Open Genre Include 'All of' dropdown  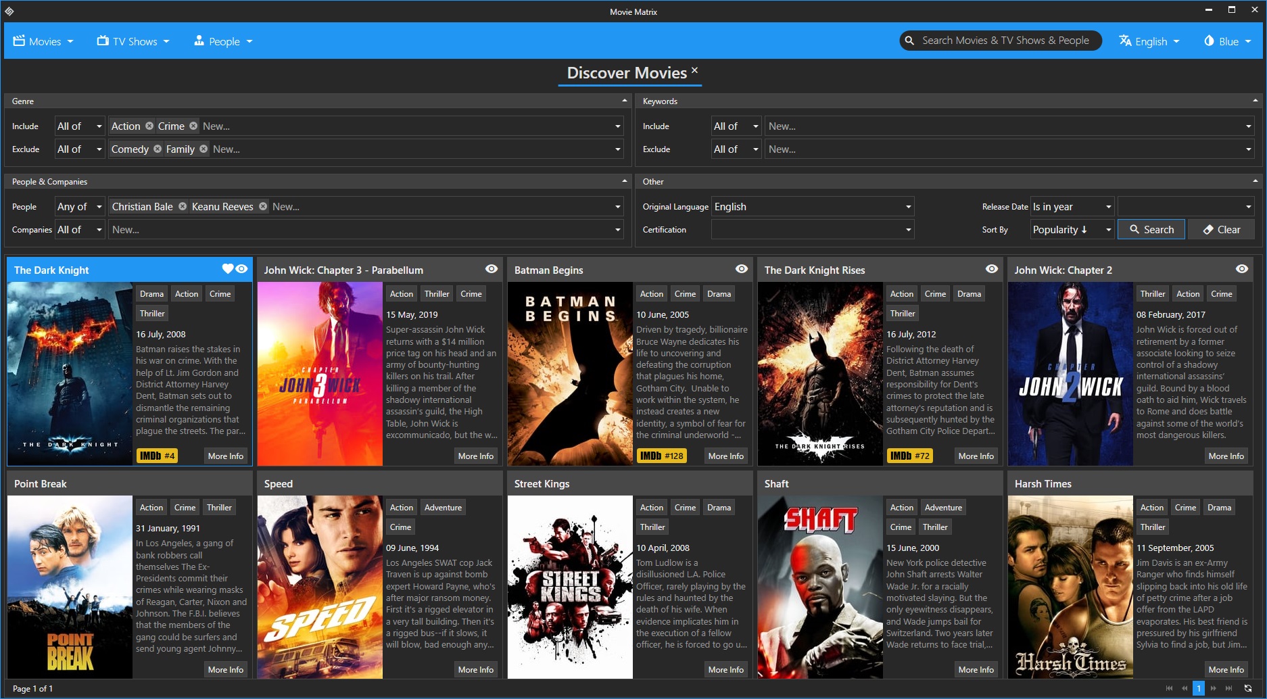point(80,126)
